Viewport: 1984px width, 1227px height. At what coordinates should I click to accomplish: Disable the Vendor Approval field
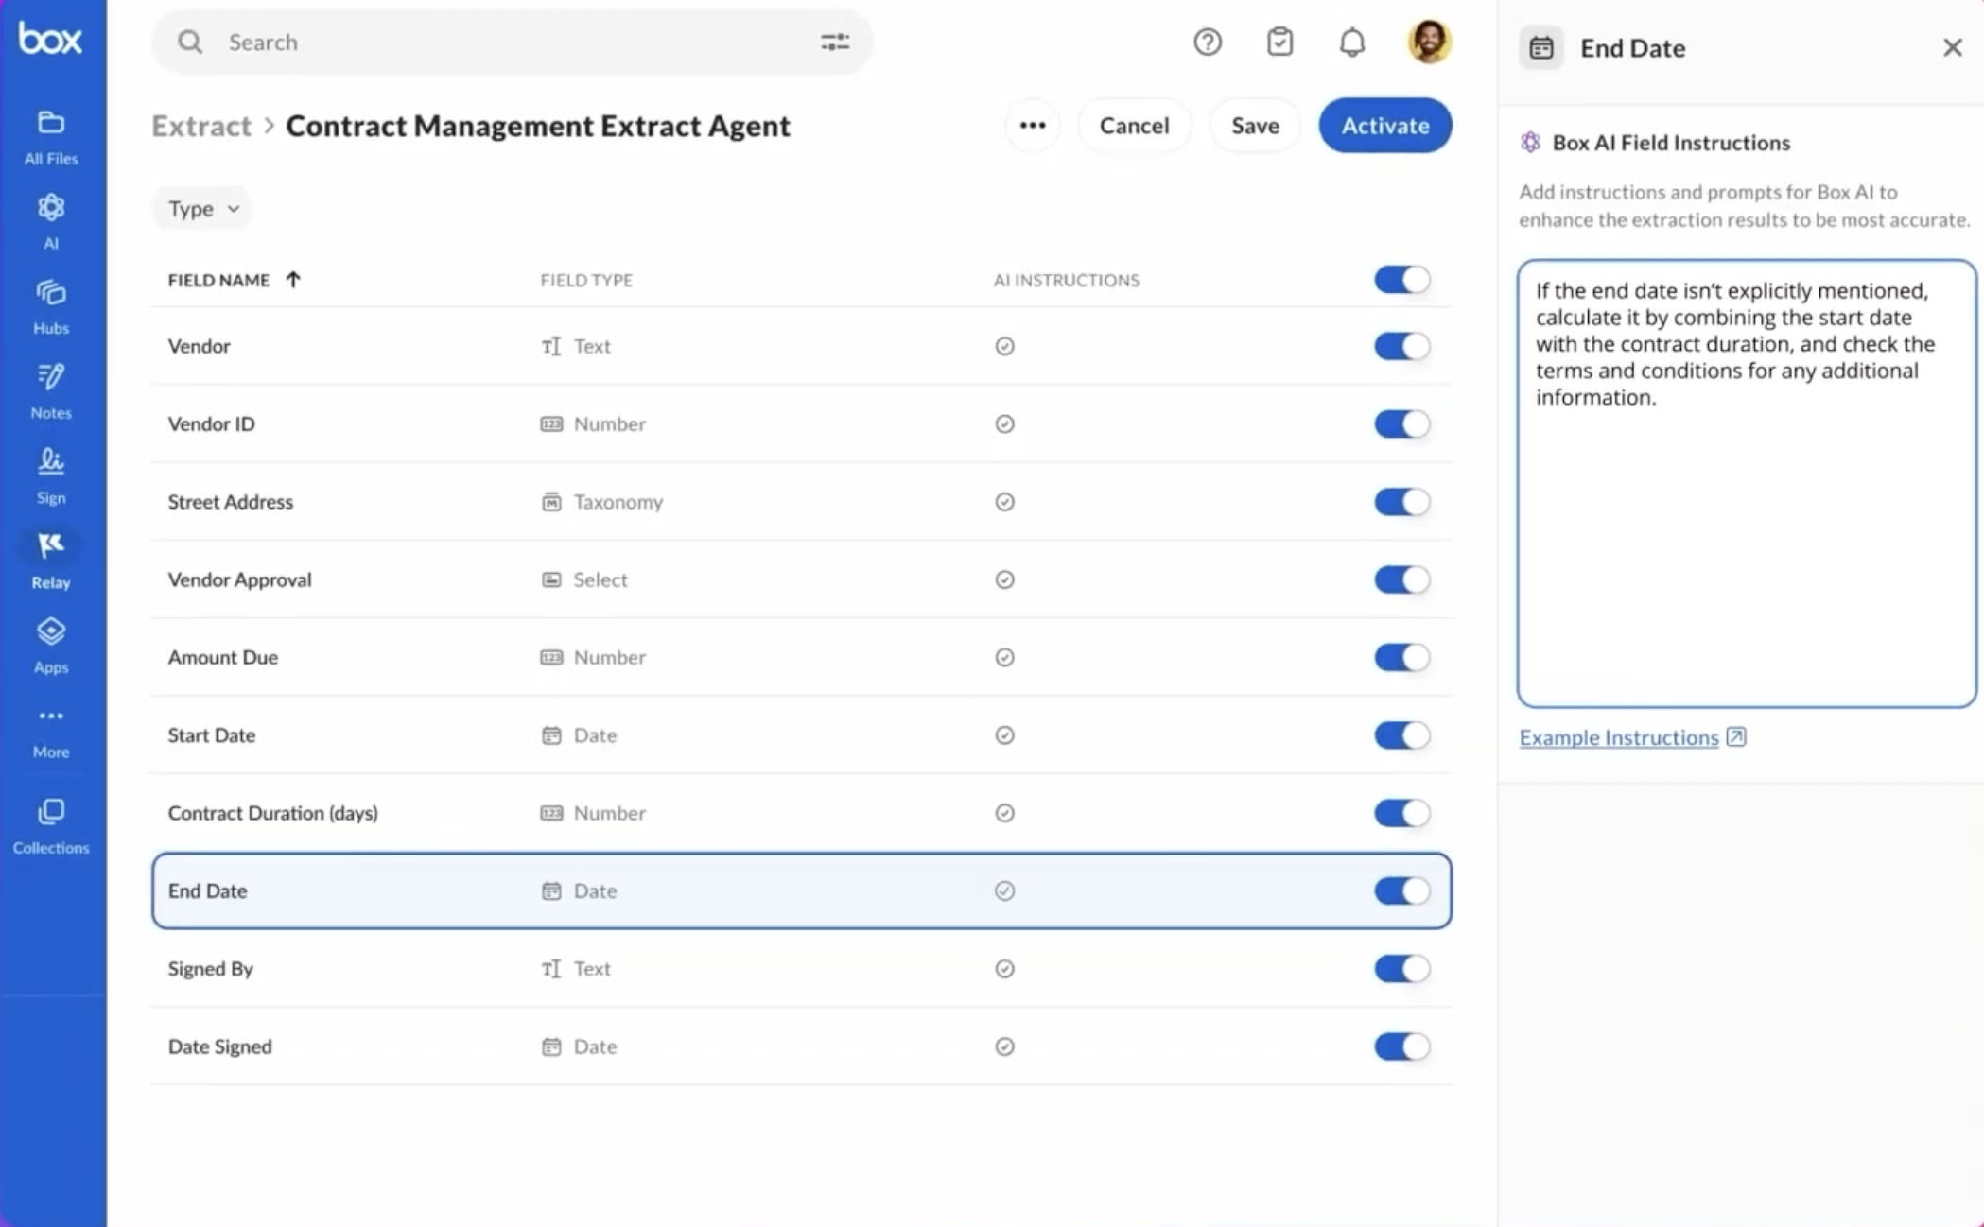click(1401, 579)
